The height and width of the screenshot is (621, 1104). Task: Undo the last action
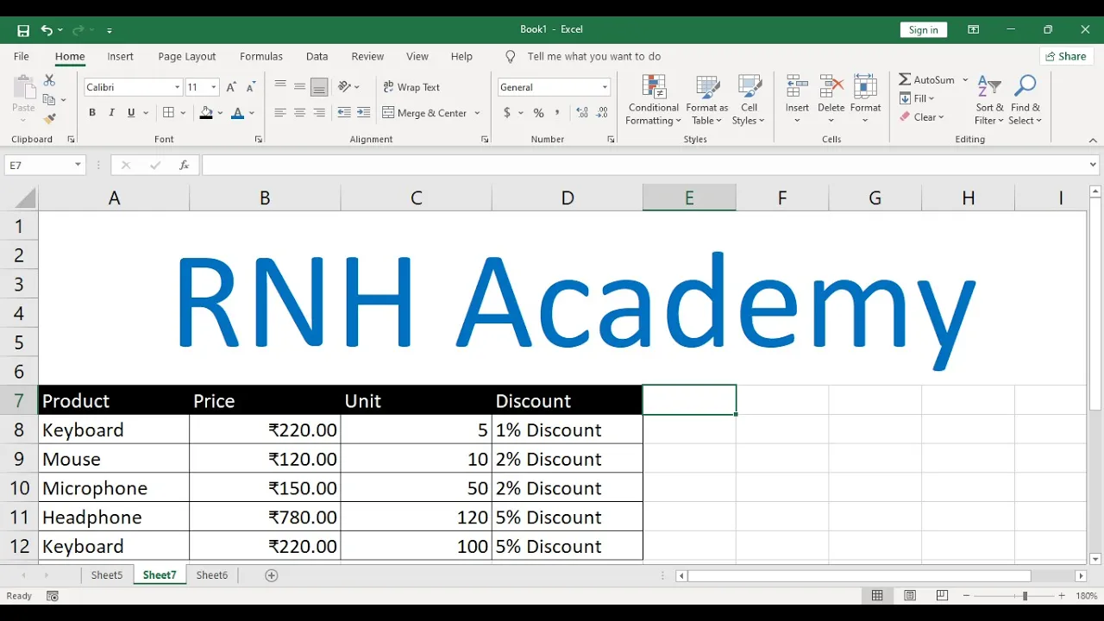click(x=47, y=30)
